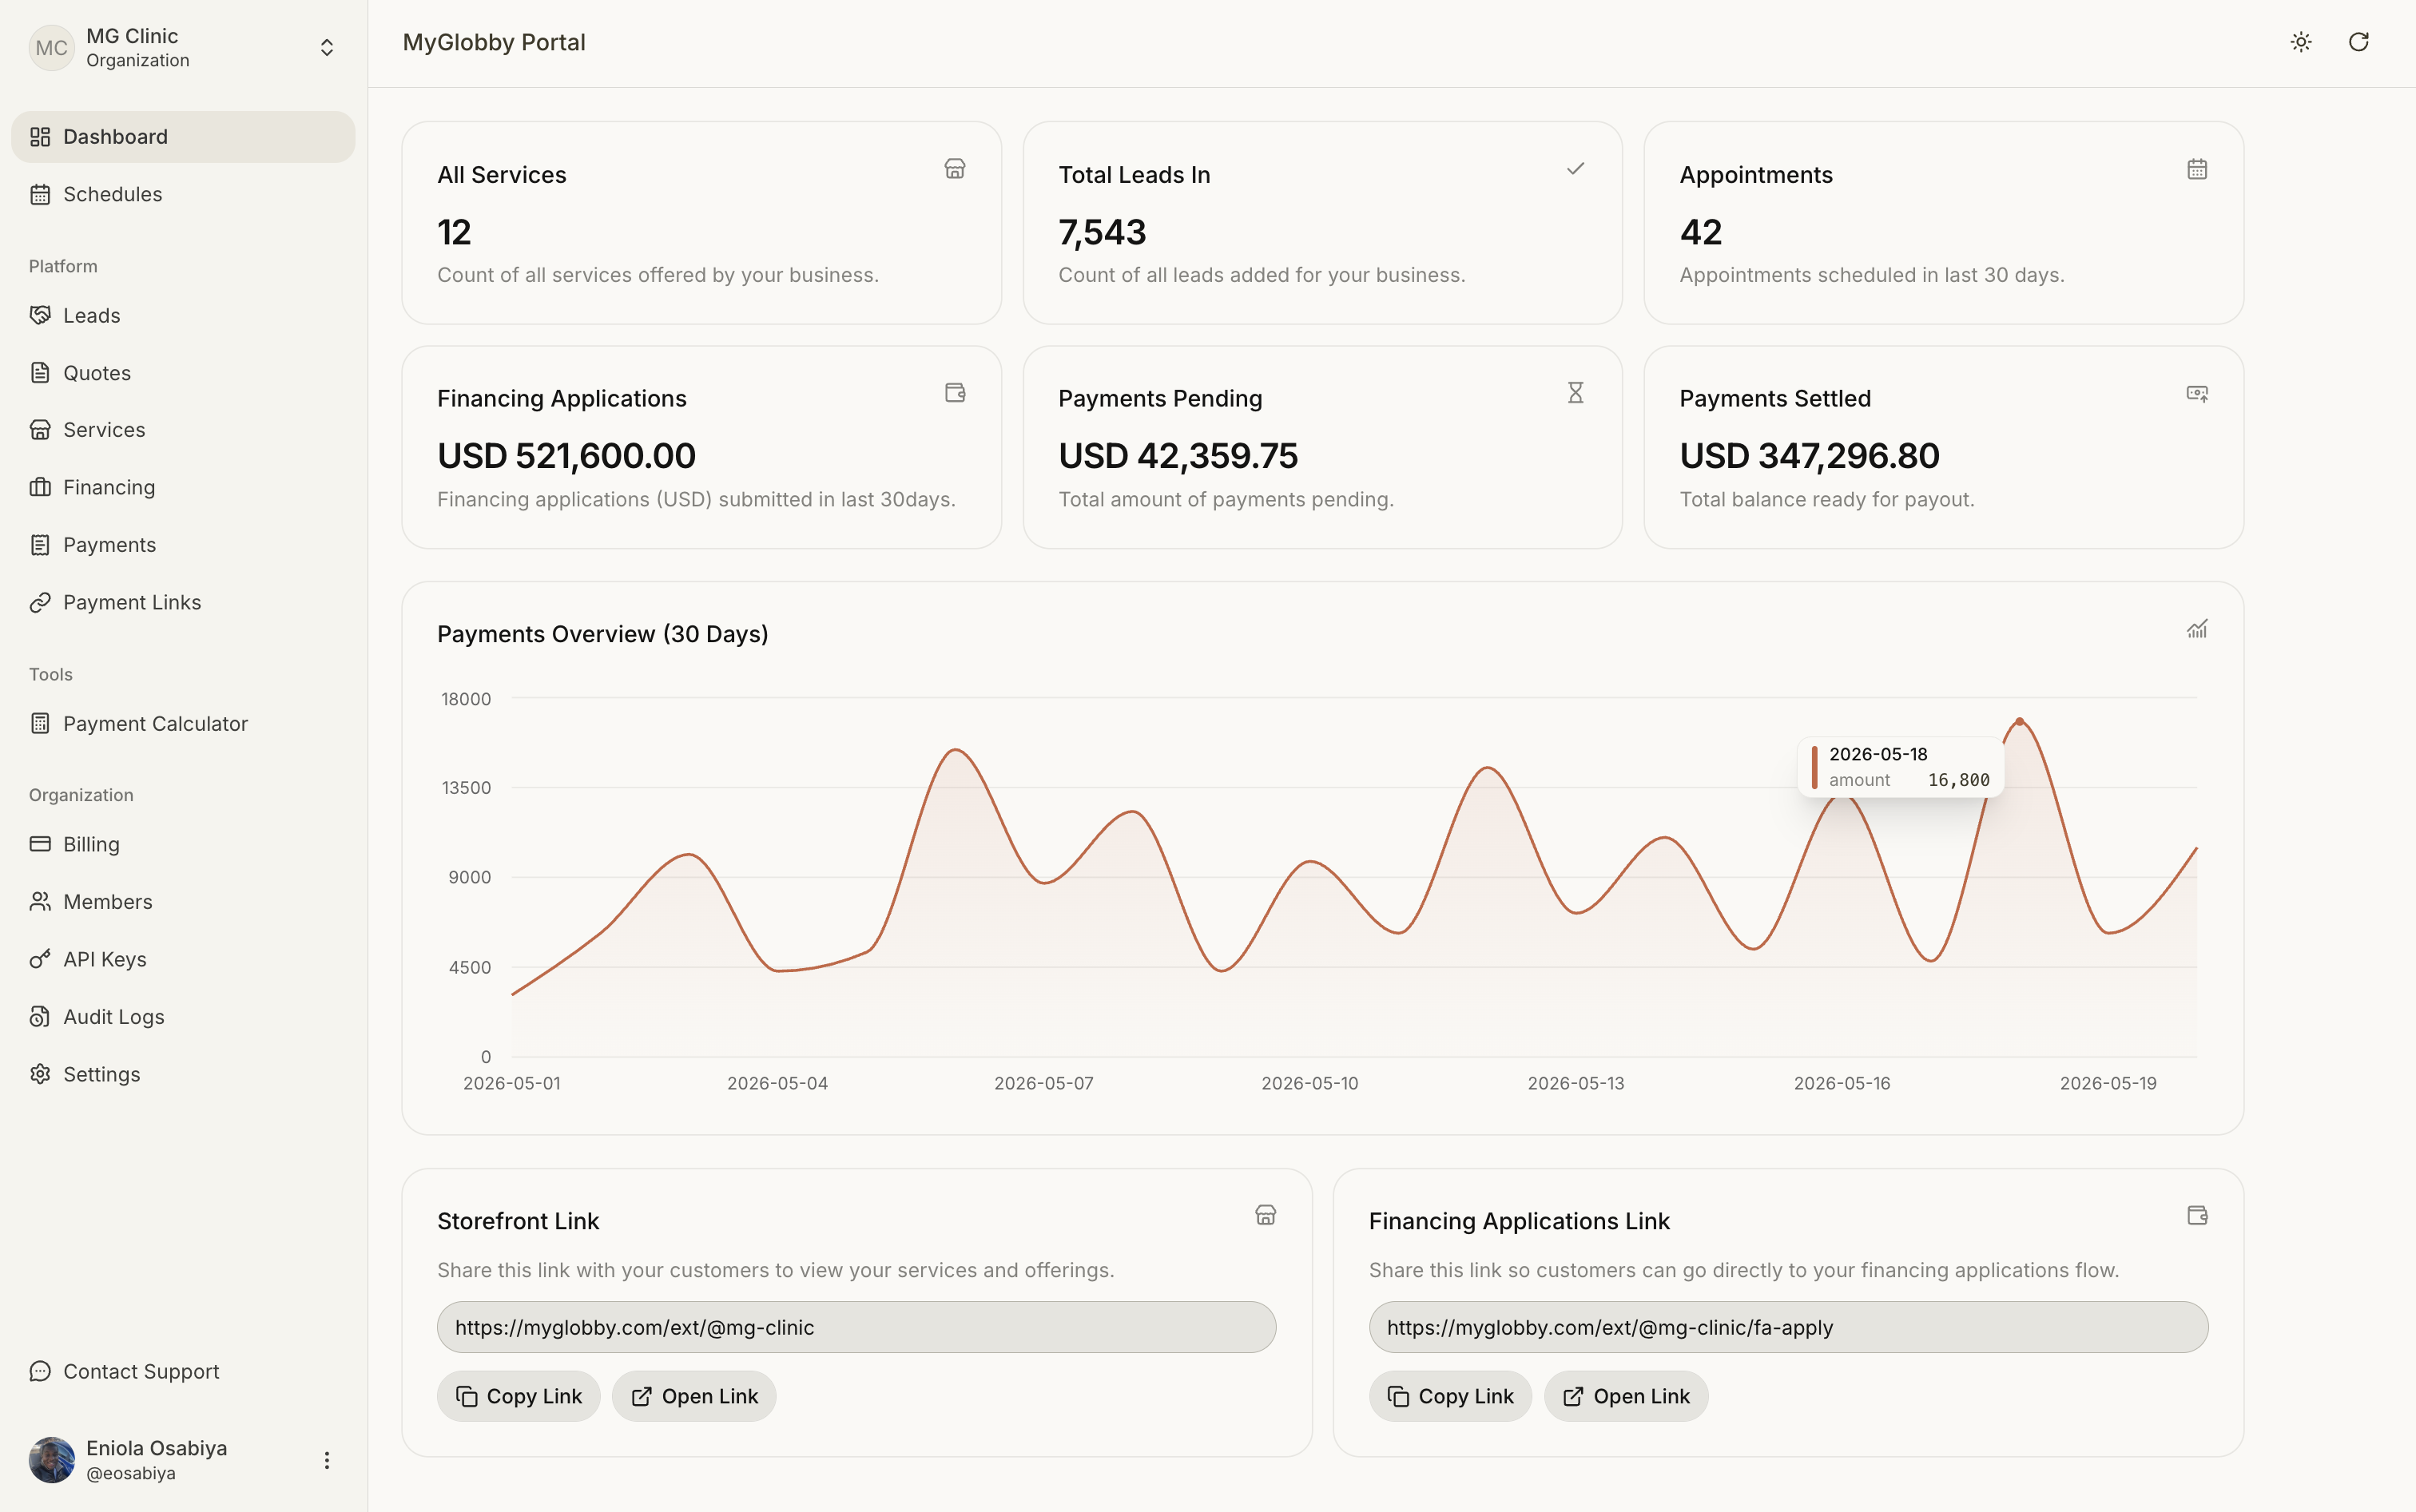Open user menu dots next to Eniola Osabiya

tap(326, 1460)
